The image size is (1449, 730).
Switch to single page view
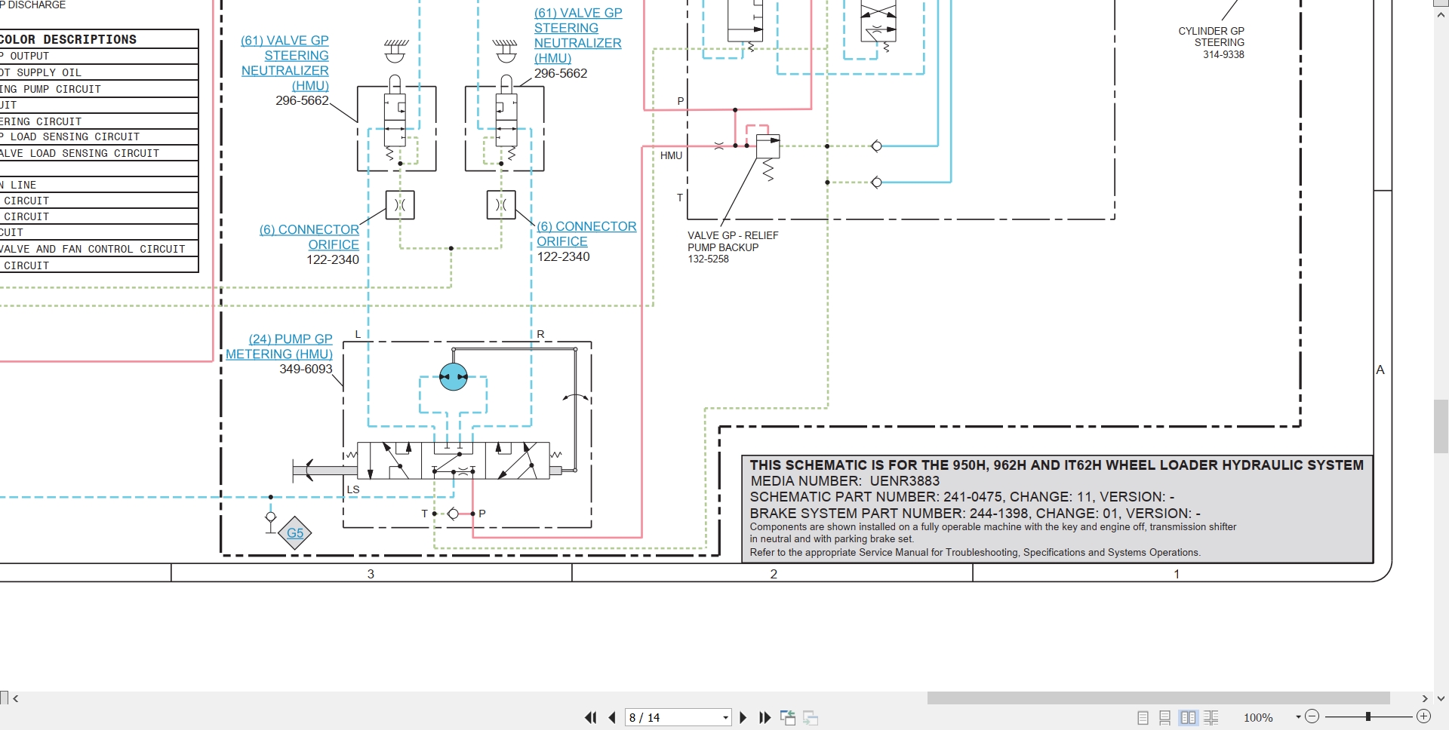pyautogui.click(x=1143, y=718)
